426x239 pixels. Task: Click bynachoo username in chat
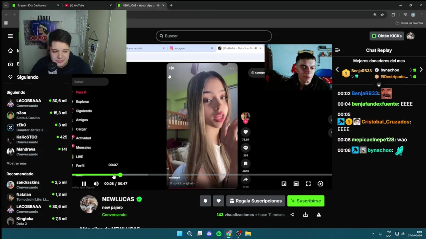380,150
